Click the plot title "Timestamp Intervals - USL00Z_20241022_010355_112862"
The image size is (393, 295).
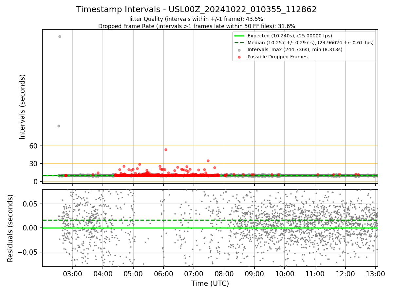pos(196,10)
